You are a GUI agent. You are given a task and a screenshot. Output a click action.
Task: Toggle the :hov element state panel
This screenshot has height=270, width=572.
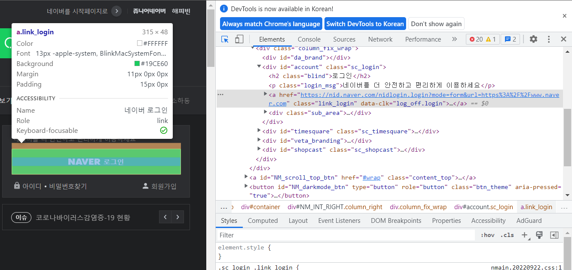point(488,235)
